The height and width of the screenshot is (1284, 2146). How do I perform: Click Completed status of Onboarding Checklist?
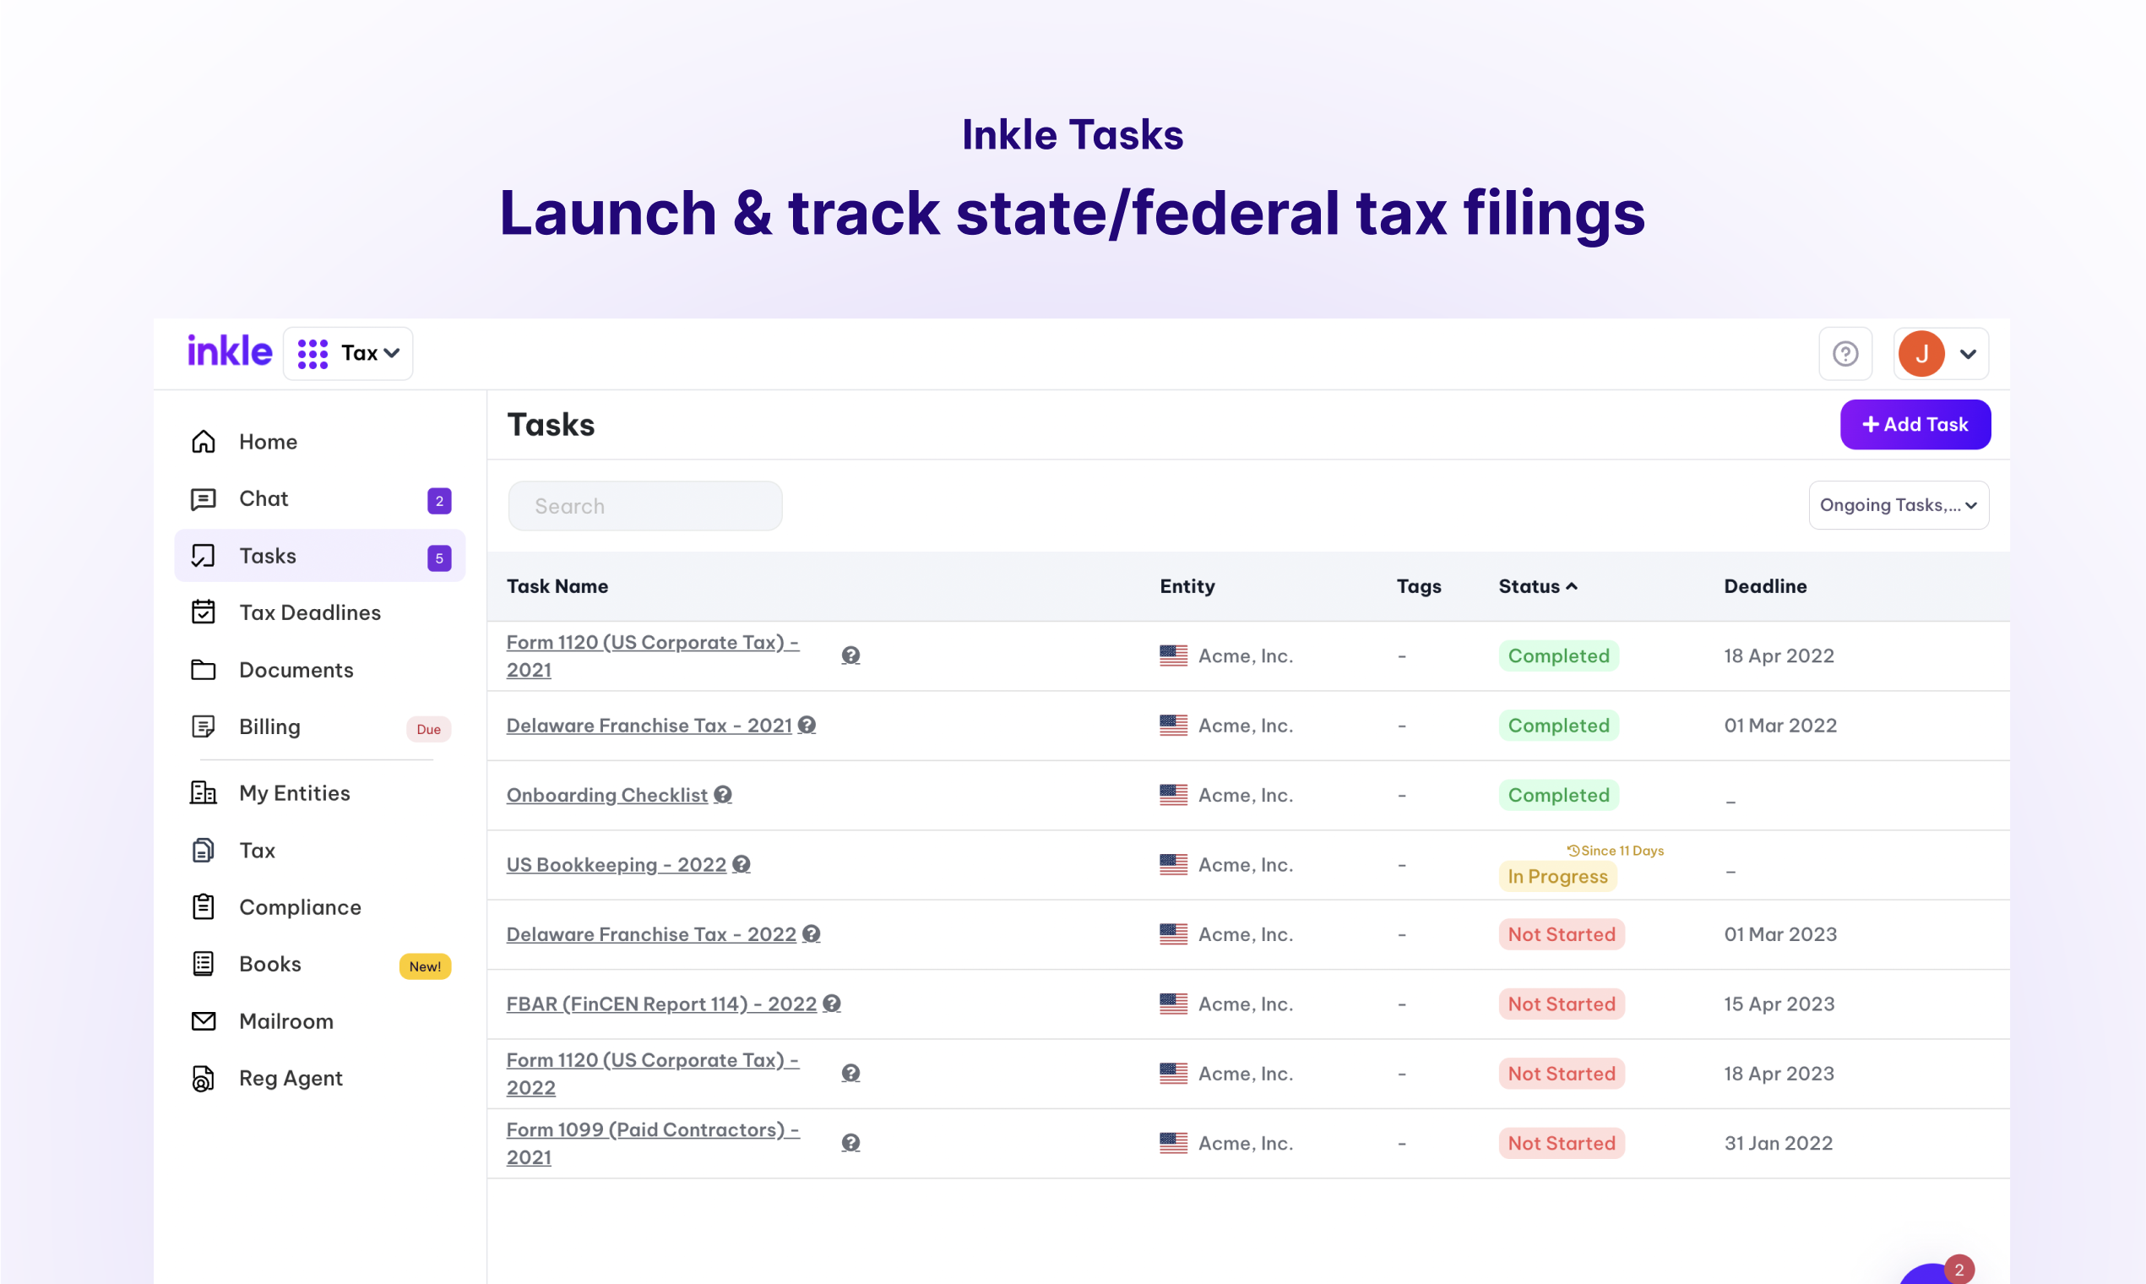(1558, 795)
